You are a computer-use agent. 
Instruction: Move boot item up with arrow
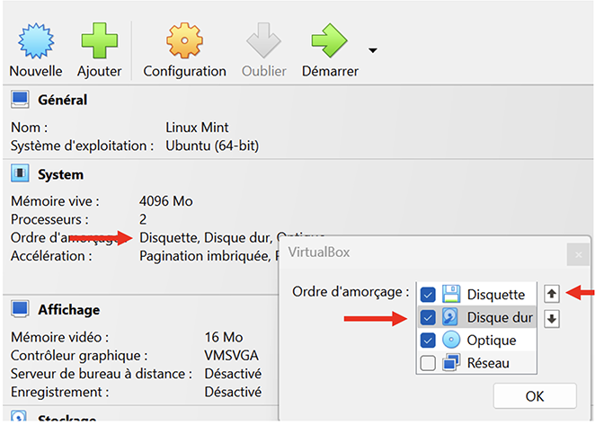click(553, 294)
